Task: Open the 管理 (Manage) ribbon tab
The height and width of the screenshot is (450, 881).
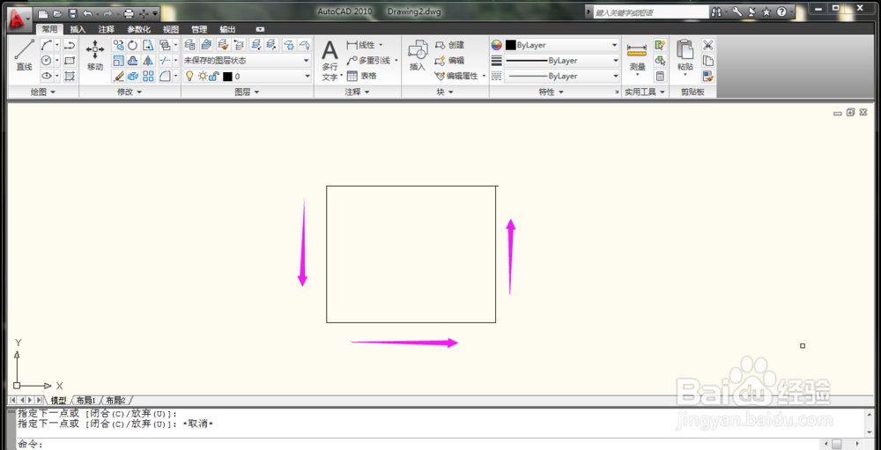Action: pos(199,30)
